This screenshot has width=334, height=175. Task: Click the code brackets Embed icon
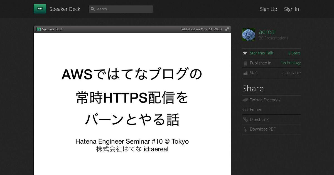point(245,110)
